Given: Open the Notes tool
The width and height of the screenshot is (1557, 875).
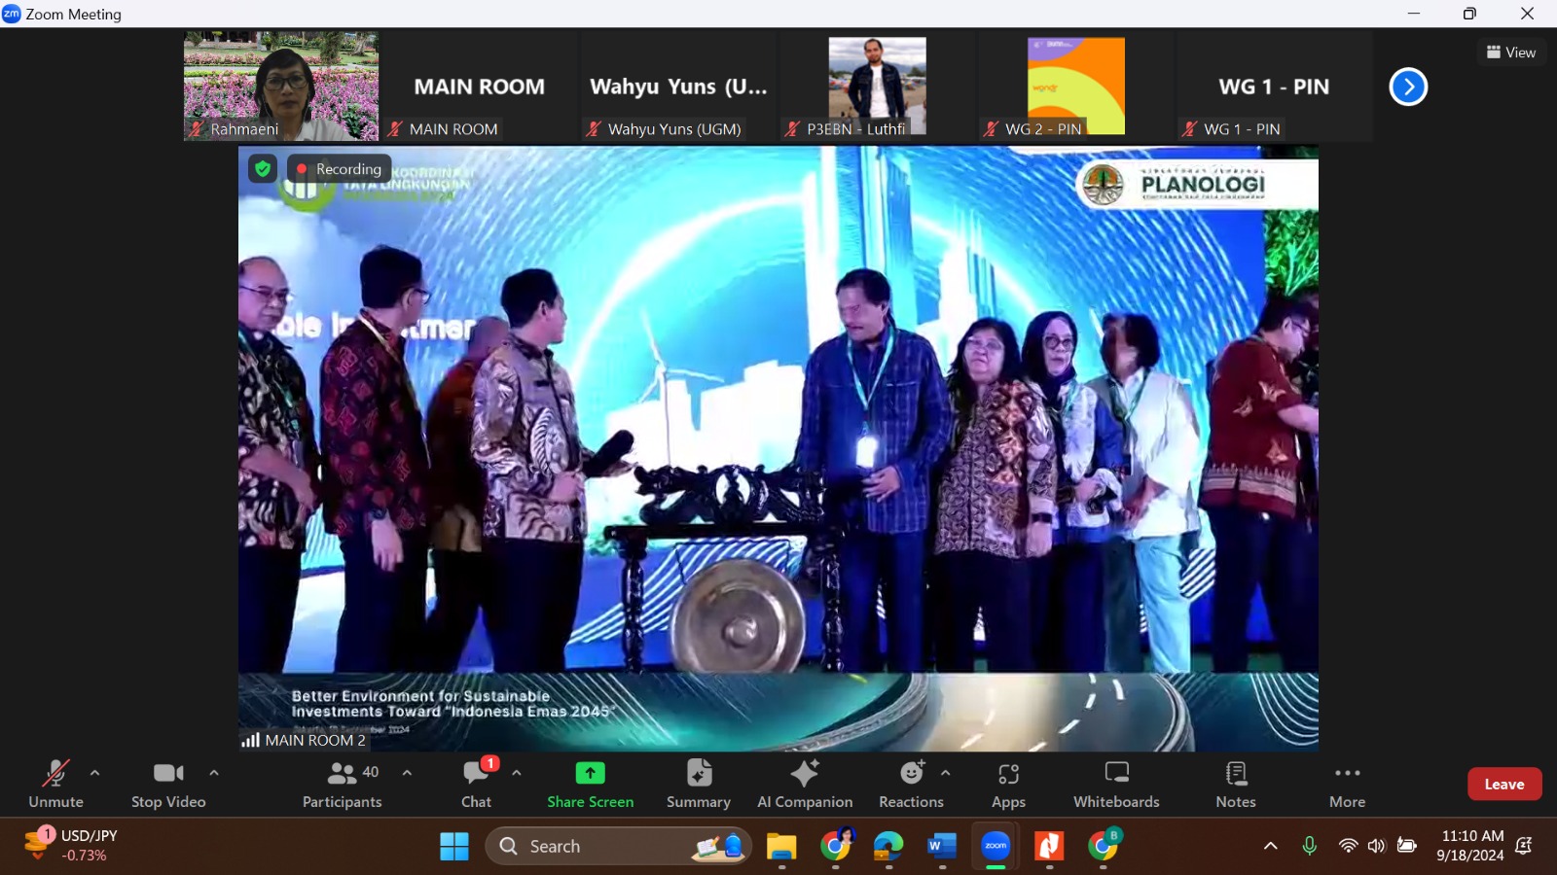Looking at the screenshot, I should 1235,784.
